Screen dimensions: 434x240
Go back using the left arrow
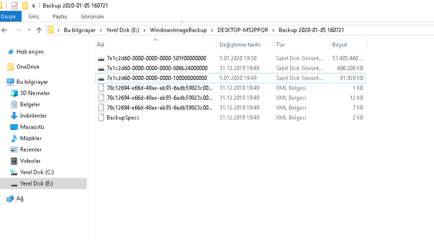click(4, 30)
